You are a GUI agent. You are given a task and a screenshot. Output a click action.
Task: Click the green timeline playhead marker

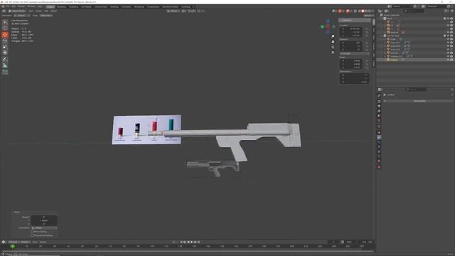pos(13,247)
